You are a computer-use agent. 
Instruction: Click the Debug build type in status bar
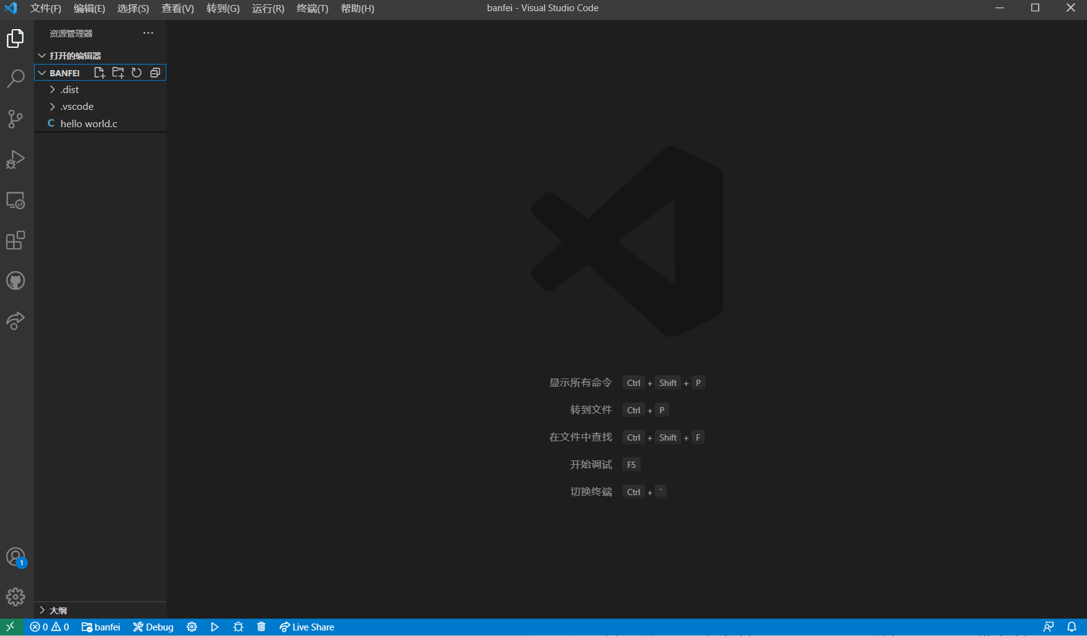(153, 627)
